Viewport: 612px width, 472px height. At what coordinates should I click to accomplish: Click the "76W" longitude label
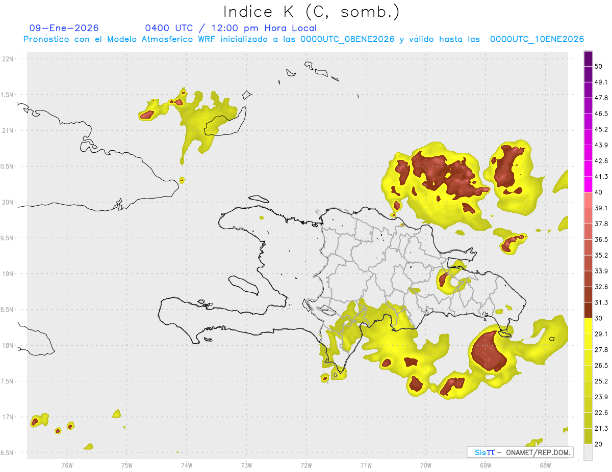click(67, 465)
